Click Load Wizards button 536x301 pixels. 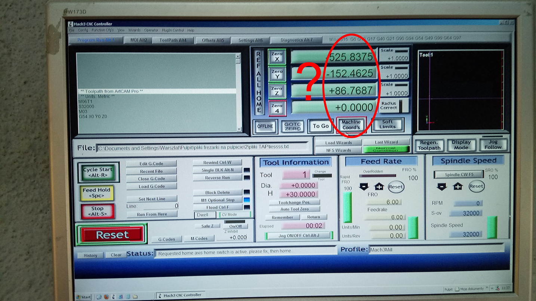[x=338, y=143]
